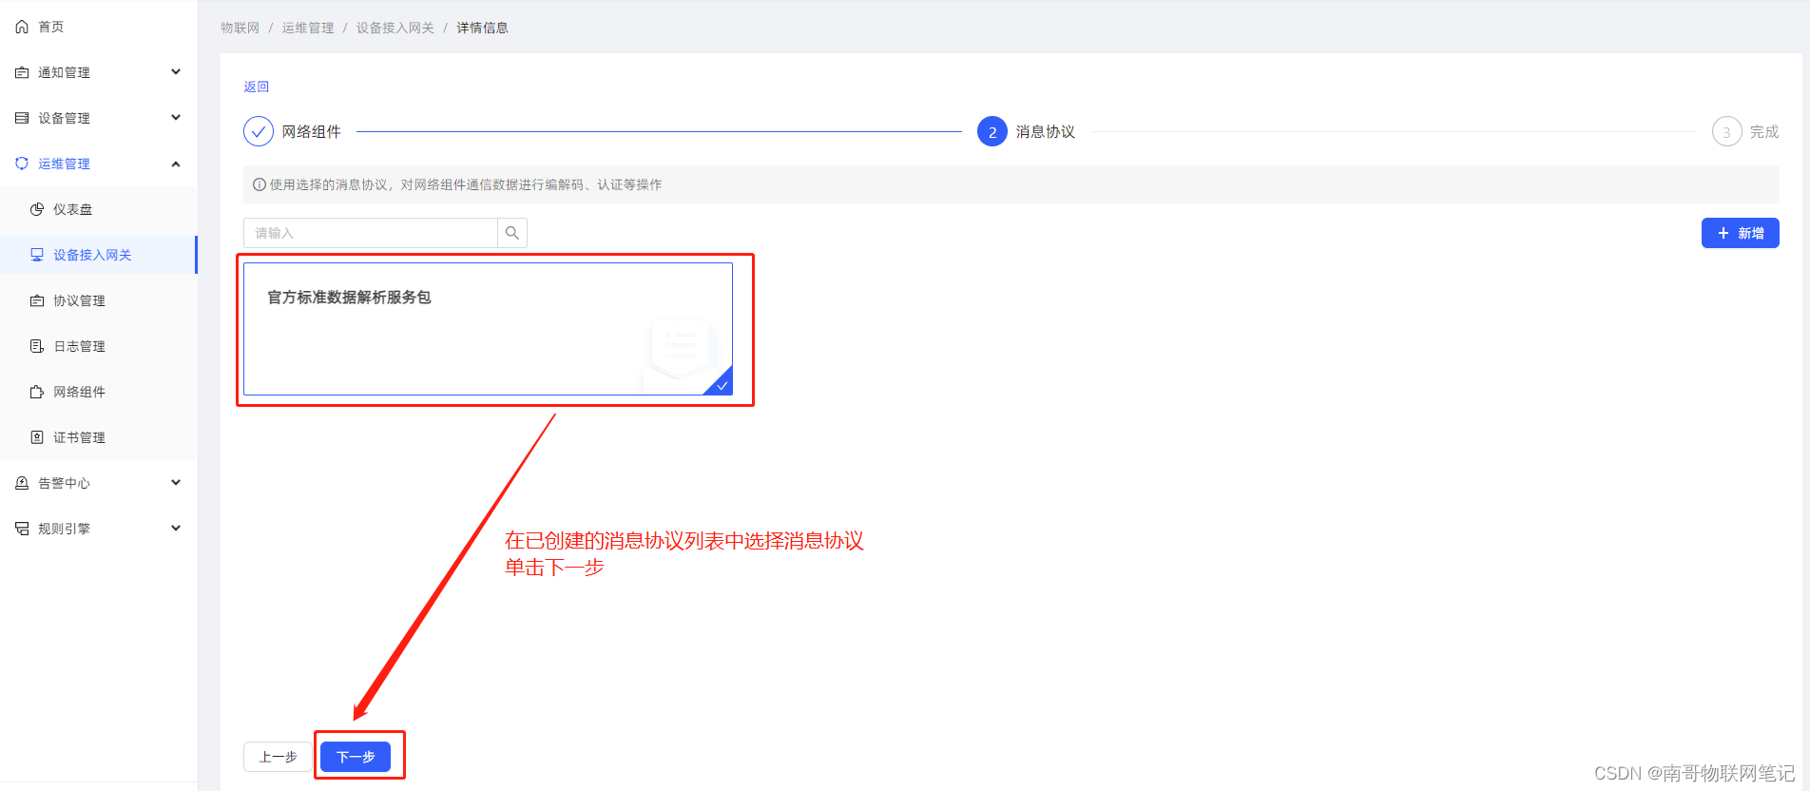The width and height of the screenshot is (1810, 791).
Task: Click the home (首页) icon in sidebar
Action: pyautogui.click(x=22, y=27)
